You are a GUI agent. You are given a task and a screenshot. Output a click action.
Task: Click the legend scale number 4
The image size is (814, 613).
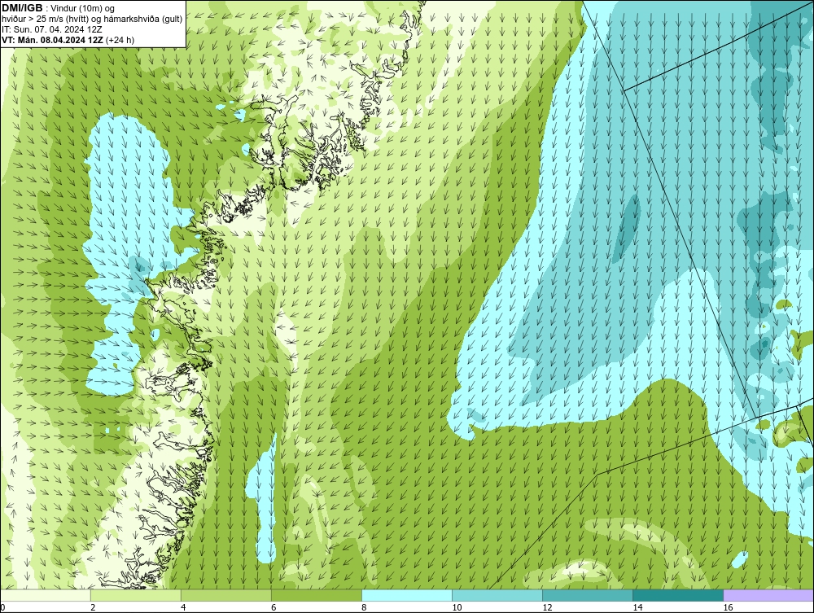coord(183,607)
